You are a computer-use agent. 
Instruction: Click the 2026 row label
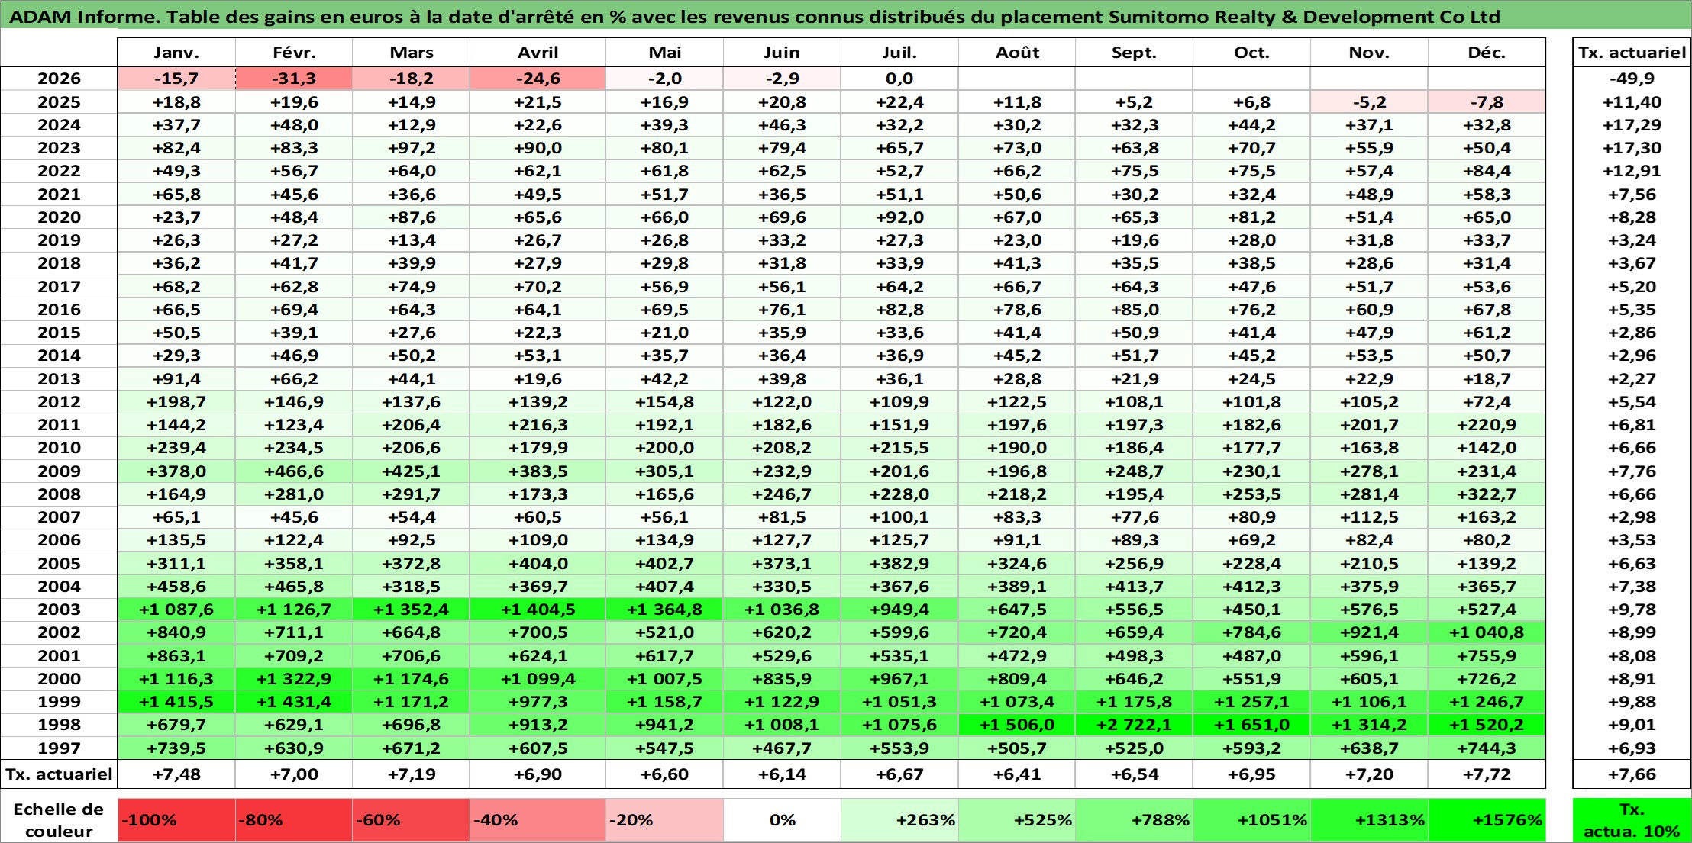click(x=60, y=79)
